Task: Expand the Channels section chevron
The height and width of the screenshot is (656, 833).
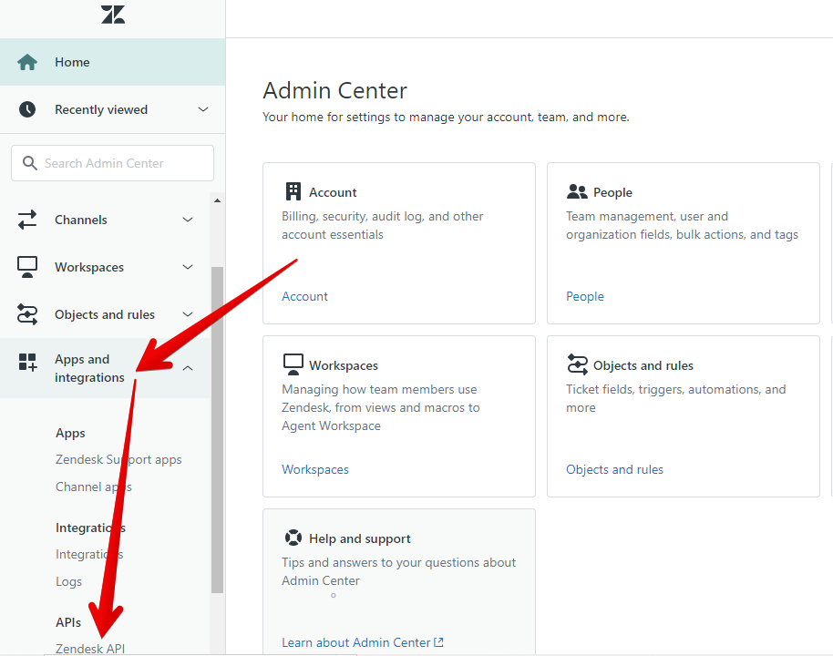Action: [x=188, y=220]
